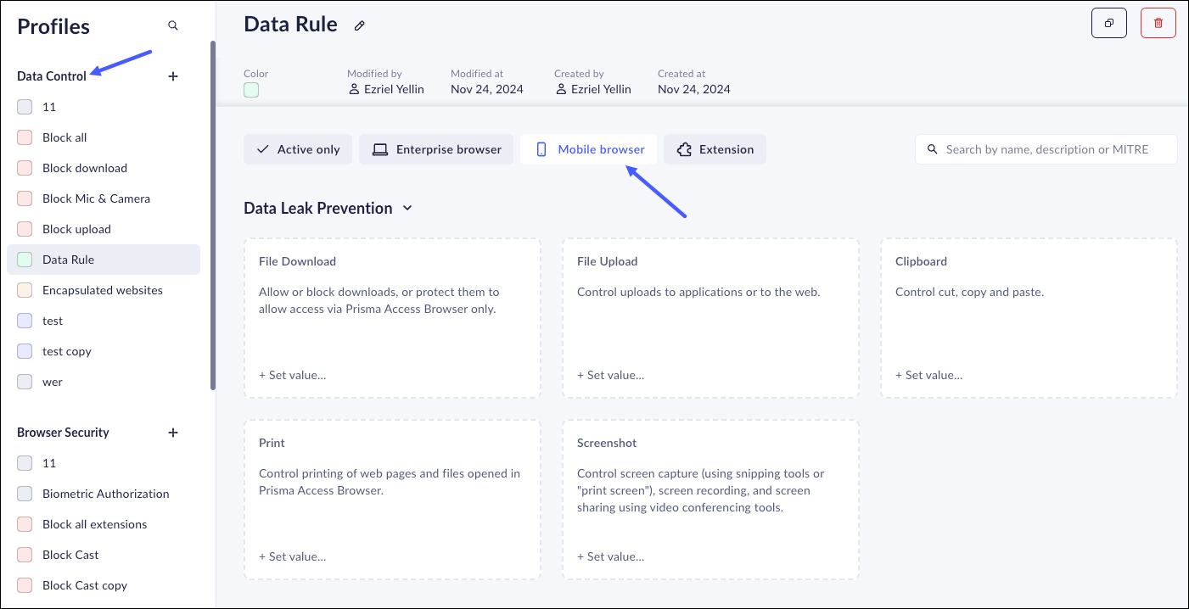Click the duplicate profile icon button
Screen dimensions: 1189x609
[x=1108, y=24]
